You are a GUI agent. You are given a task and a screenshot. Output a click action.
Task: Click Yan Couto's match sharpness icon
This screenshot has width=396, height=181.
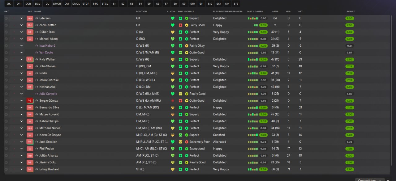pyautogui.click(x=180, y=53)
